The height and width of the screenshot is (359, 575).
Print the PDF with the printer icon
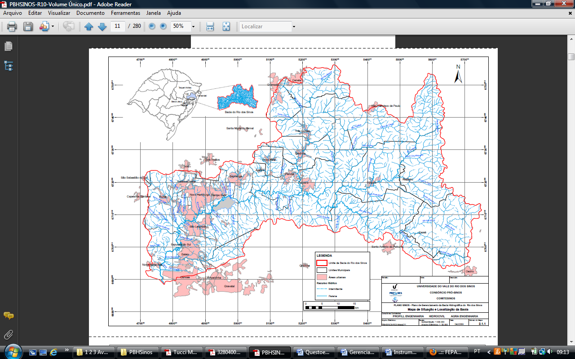[x=12, y=26]
